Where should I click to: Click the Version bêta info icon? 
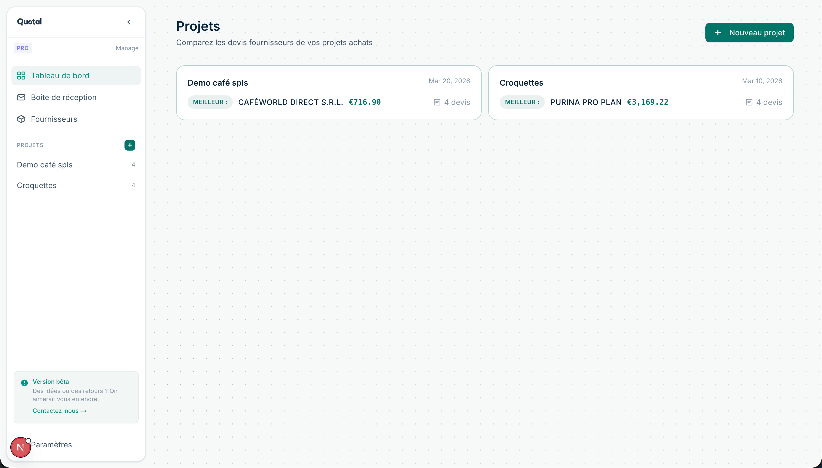coord(24,383)
